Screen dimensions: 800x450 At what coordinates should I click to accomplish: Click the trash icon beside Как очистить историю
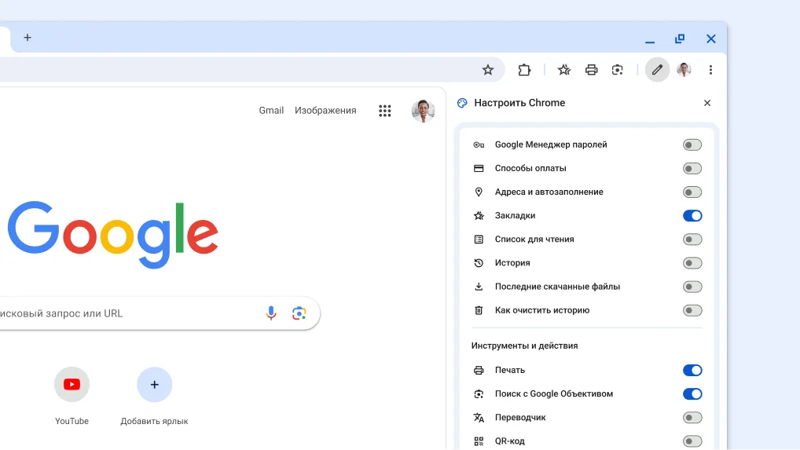[x=479, y=310]
